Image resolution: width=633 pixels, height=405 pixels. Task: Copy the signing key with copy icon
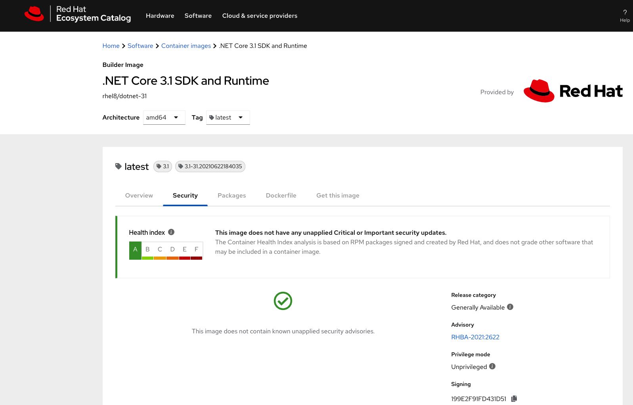click(x=514, y=399)
